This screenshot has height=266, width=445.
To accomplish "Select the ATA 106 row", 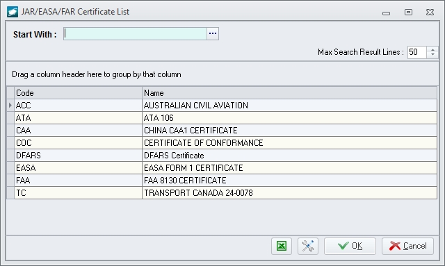I will pos(225,117).
